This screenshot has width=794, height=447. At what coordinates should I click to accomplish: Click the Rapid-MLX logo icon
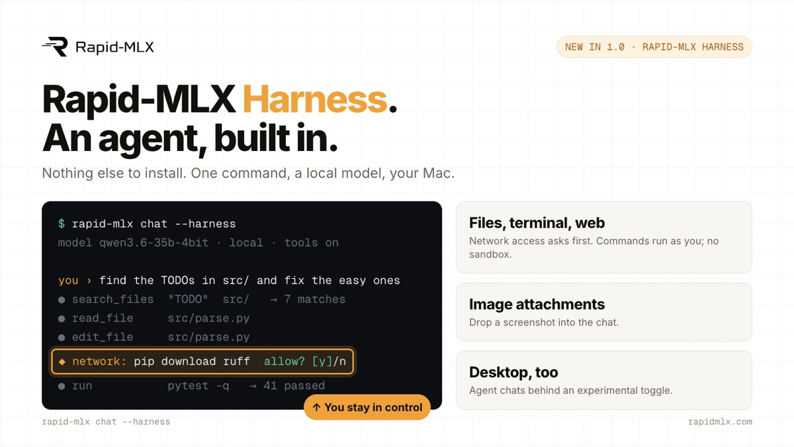tap(55, 46)
